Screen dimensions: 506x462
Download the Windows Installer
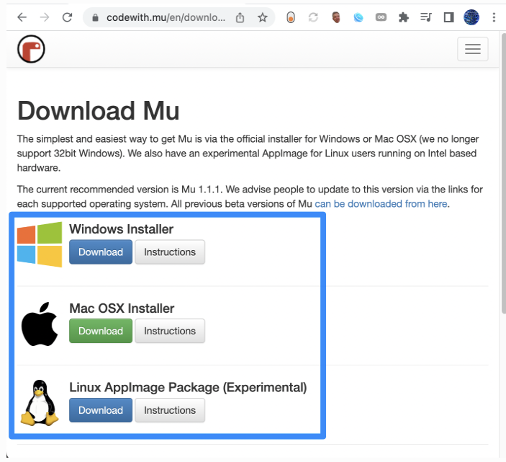[x=101, y=252]
